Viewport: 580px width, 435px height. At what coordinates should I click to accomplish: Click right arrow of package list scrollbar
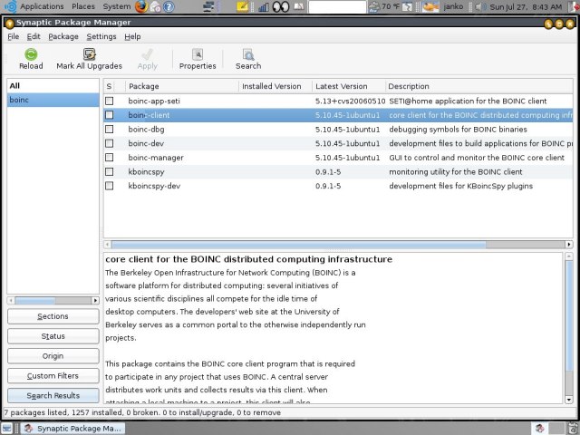click(x=569, y=245)
